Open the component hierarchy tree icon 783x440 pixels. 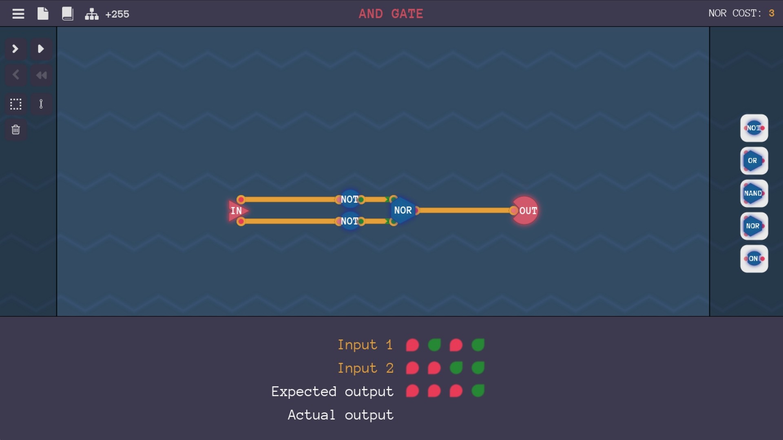click(91, 14)
